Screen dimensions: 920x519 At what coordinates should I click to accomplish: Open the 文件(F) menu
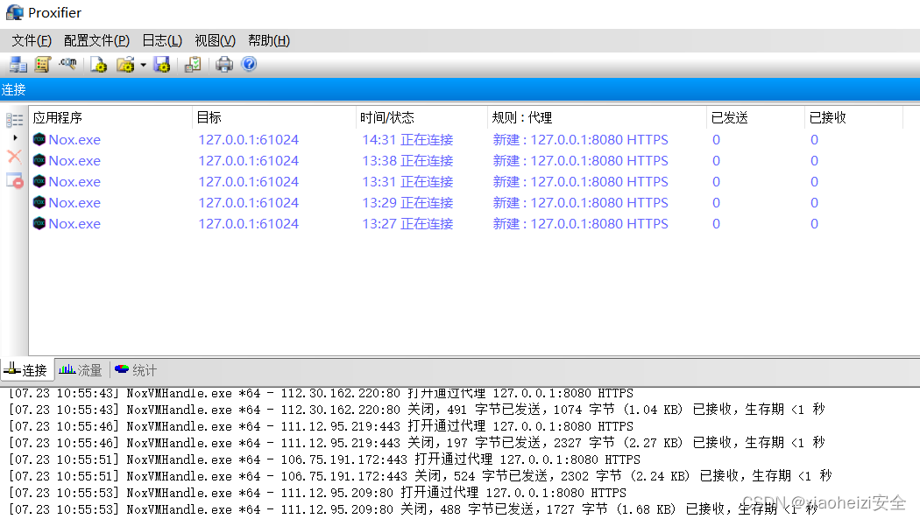[32, 40]
